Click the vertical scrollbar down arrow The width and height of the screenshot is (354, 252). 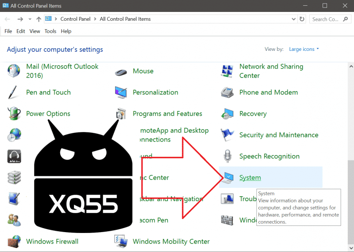click(x=351, y=248)
